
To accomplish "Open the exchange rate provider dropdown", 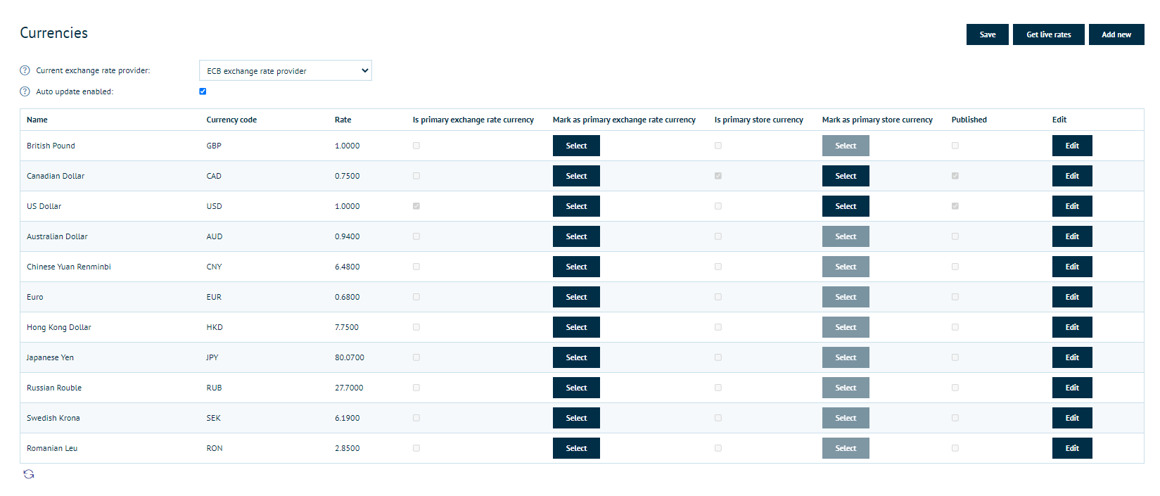I will [x=286, y=70].
